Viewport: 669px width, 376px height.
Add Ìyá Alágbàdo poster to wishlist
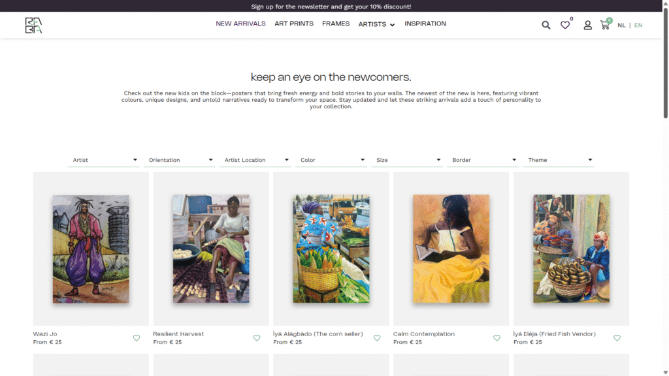[377, 338]
